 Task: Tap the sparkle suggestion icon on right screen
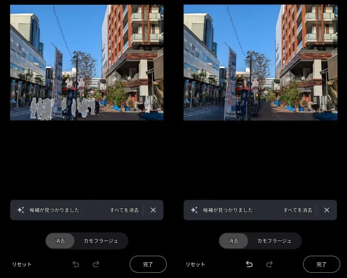pos(194,210)
